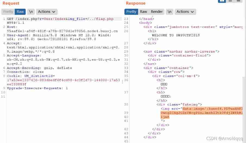Switch Request view to Pretty tab
The image size is (246, 143).
coord(8,12)
